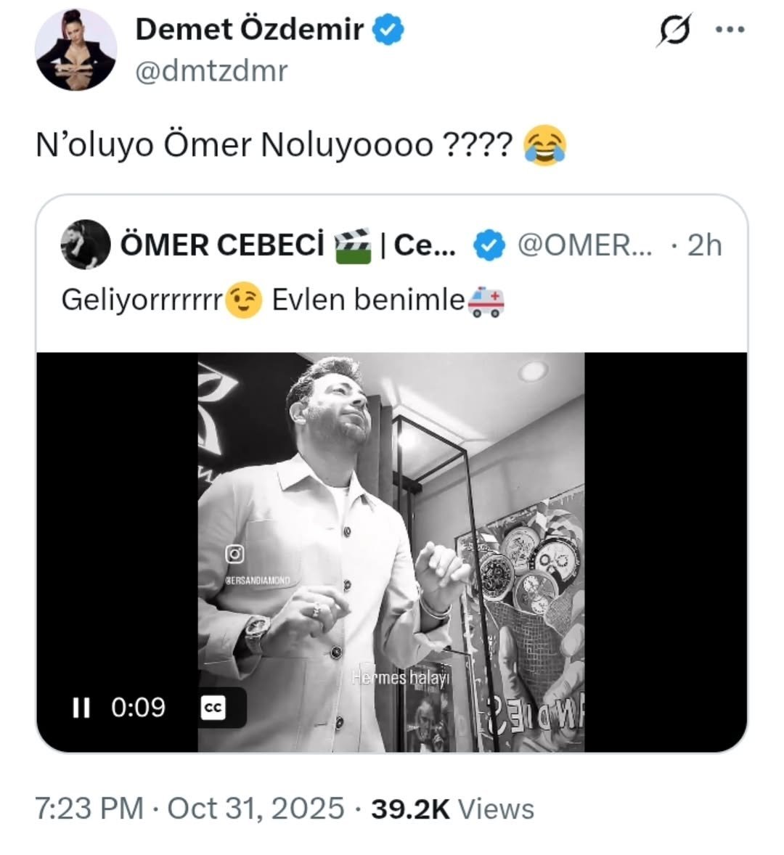Screen dimensions: 784x855
Task: Open Demet Özdemir's profile avatar
Action: [76, 50]
